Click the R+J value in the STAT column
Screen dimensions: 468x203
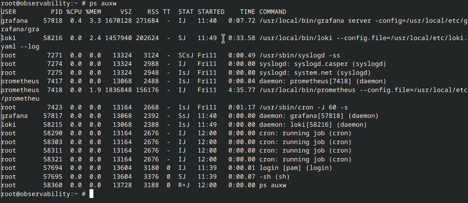[184, 185]
